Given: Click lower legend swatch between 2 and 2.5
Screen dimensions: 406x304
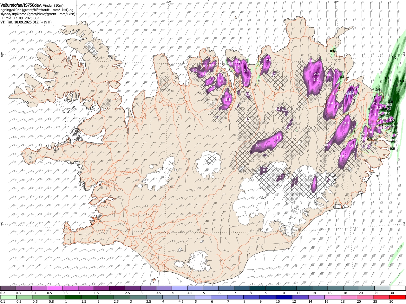Looking at the screenshot, I should tap(105, 297).
